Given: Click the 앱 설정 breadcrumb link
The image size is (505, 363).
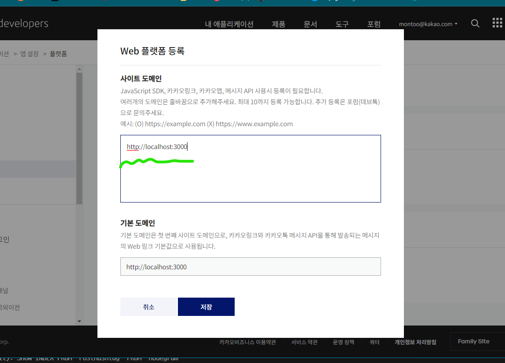Looking at the screenshot, I should 29,54.
